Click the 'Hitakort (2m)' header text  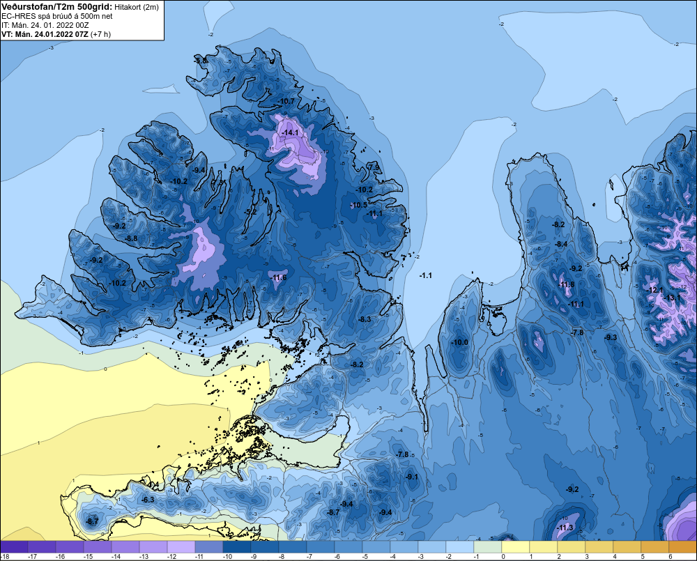pyautogui.click(x=137, y=7)
